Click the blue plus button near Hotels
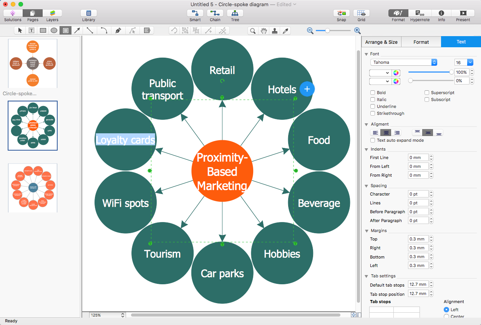This screenshot has height=325, width=481. pyautogui.click(x=307, y=89)
